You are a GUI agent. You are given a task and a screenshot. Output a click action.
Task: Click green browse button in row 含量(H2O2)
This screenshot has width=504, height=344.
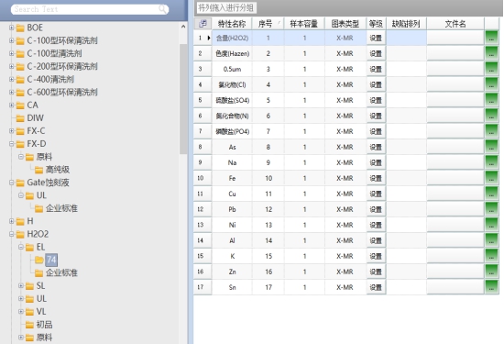(491, 38)
